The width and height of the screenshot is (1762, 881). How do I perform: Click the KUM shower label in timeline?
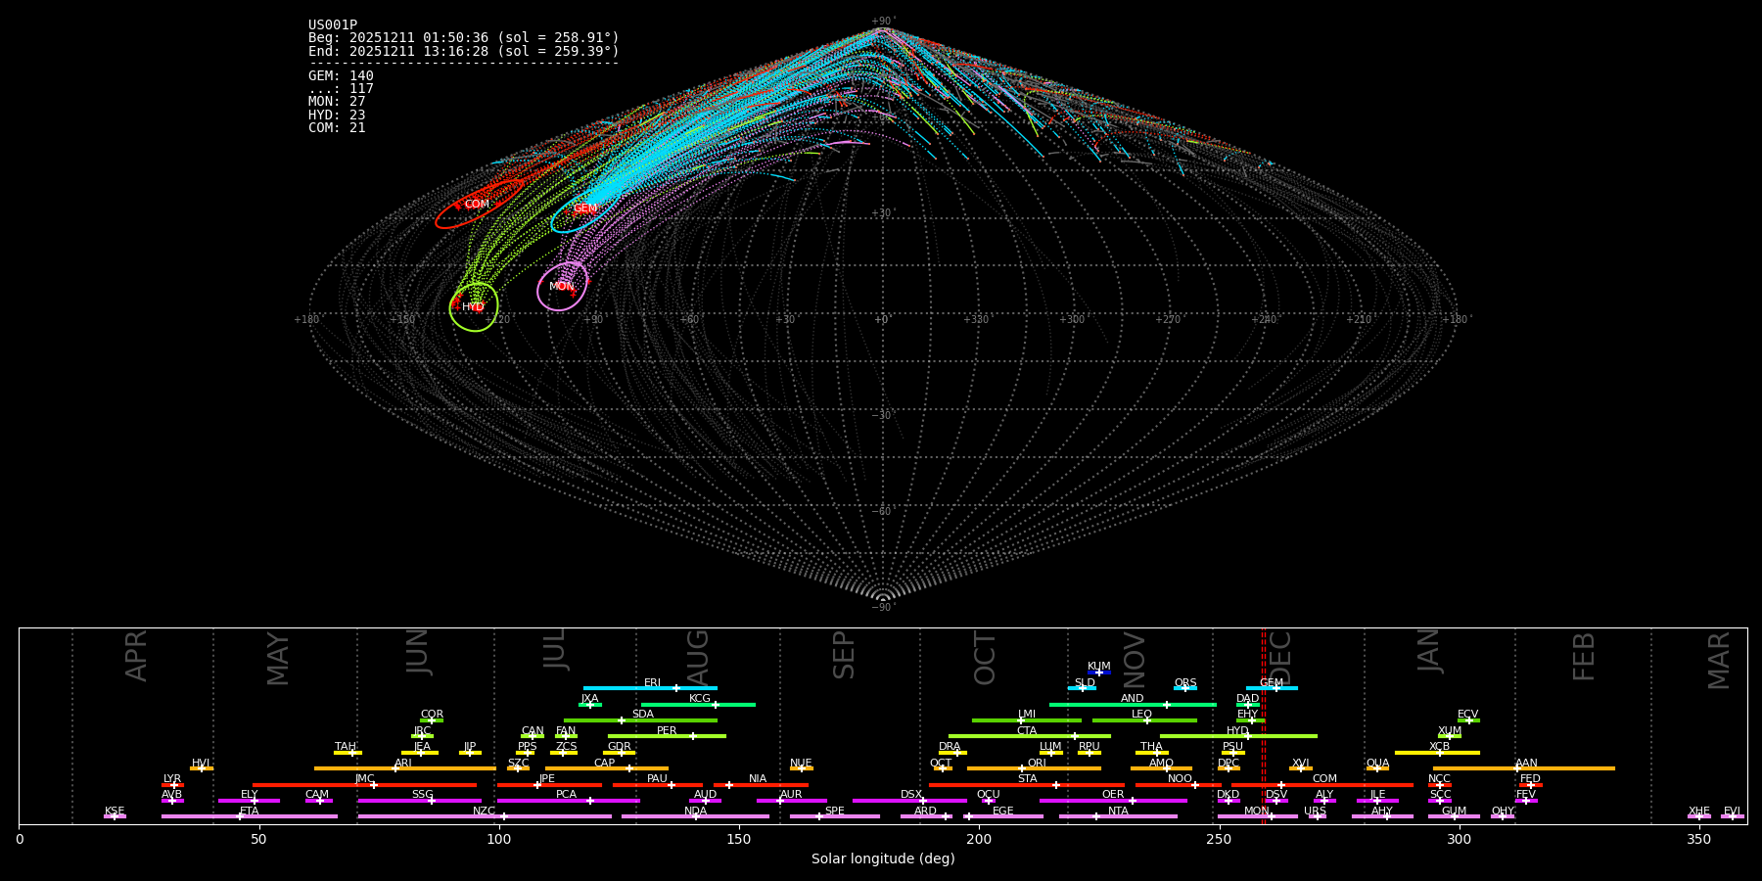[1099, 667]
